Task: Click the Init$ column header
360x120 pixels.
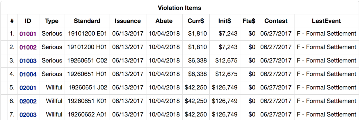Action: coord(224,21)
